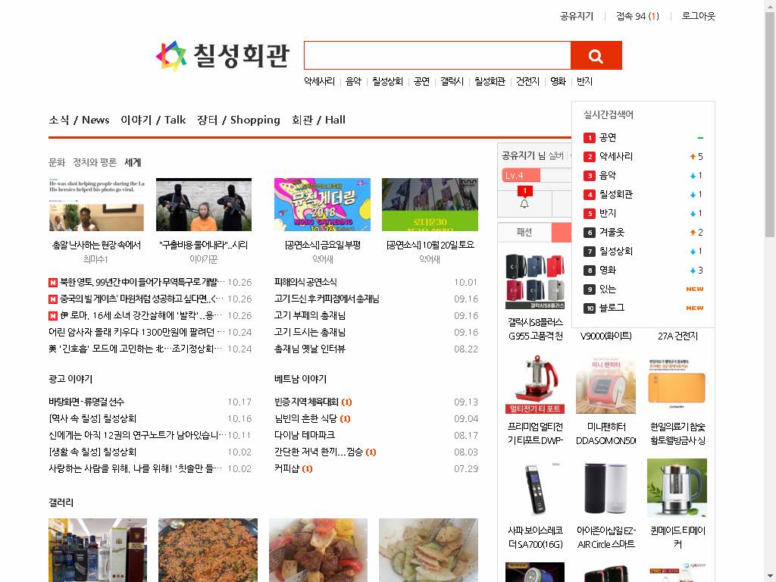Screen dimensions: 776x582
Task: Click the 로그아웃 link
Action: click(x=698, y=16)
